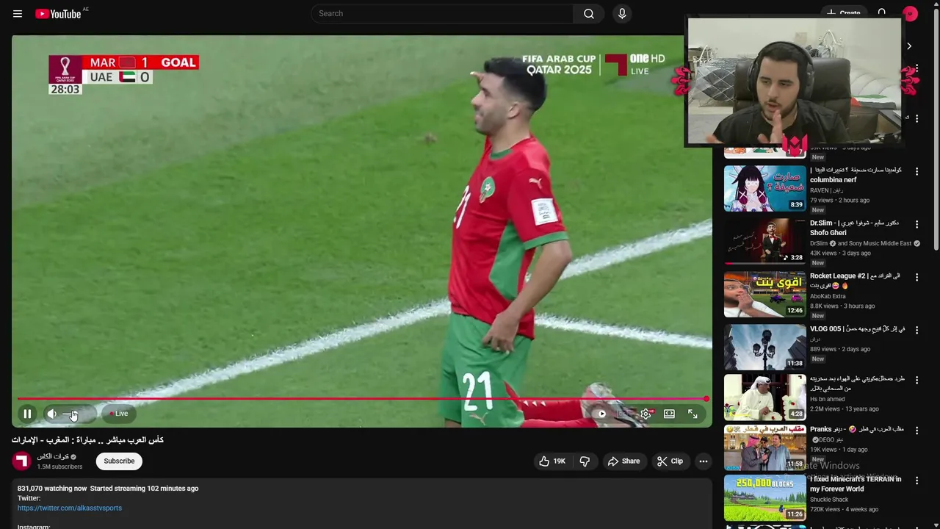Open more actions menu beside Clip
This screenshot has height=529, width=940.
[x=704, y=461]
